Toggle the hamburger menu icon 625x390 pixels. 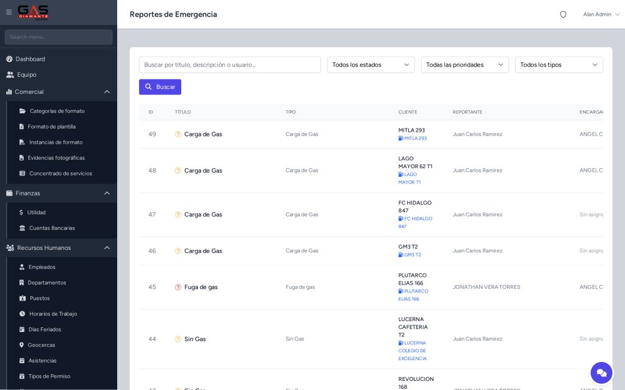[9, 12]
